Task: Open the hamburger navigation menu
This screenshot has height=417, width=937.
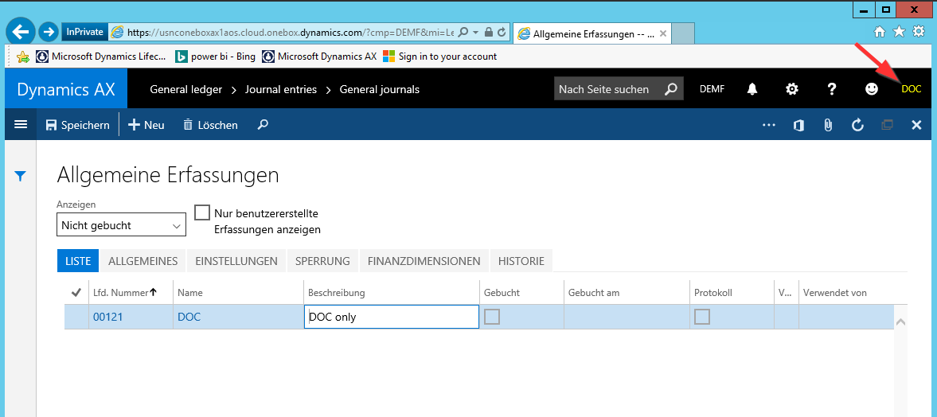Action: coord(21,125)
